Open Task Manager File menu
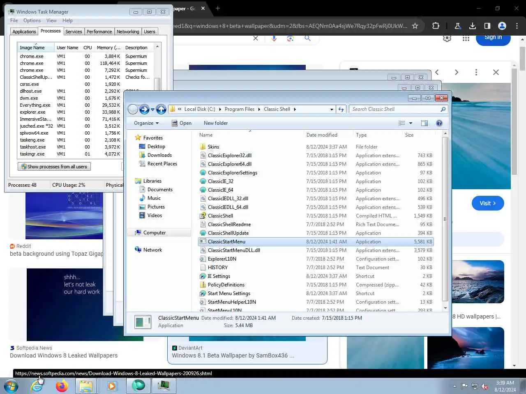The width and height of the screenshot is (526, 394). [14, 21]
